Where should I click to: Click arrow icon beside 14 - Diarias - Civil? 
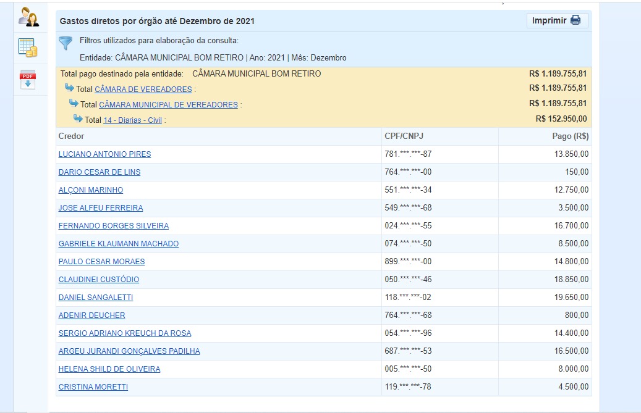[x=78, y=119]
